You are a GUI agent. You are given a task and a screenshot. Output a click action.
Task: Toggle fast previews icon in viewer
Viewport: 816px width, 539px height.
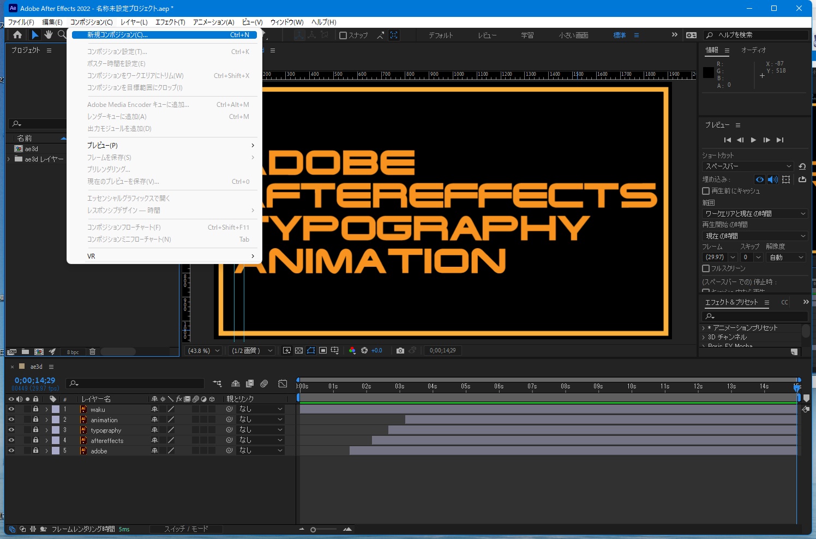tap(287, 350)
